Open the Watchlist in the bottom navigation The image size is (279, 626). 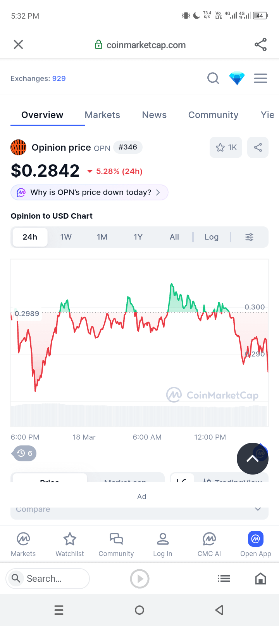pyautogui.click(x=70, y=544)
